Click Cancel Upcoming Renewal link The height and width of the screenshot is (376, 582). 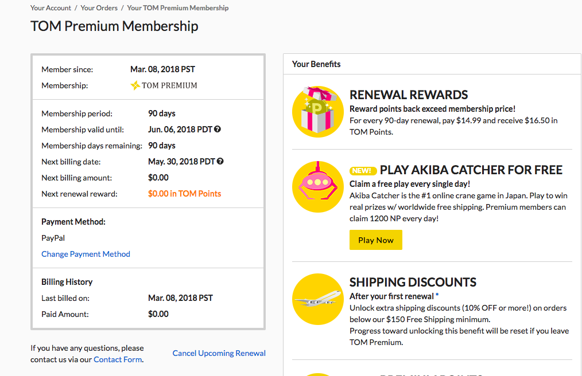[x=219, y=353]
